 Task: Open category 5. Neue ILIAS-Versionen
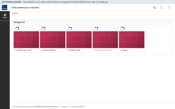tap(103, 50)
